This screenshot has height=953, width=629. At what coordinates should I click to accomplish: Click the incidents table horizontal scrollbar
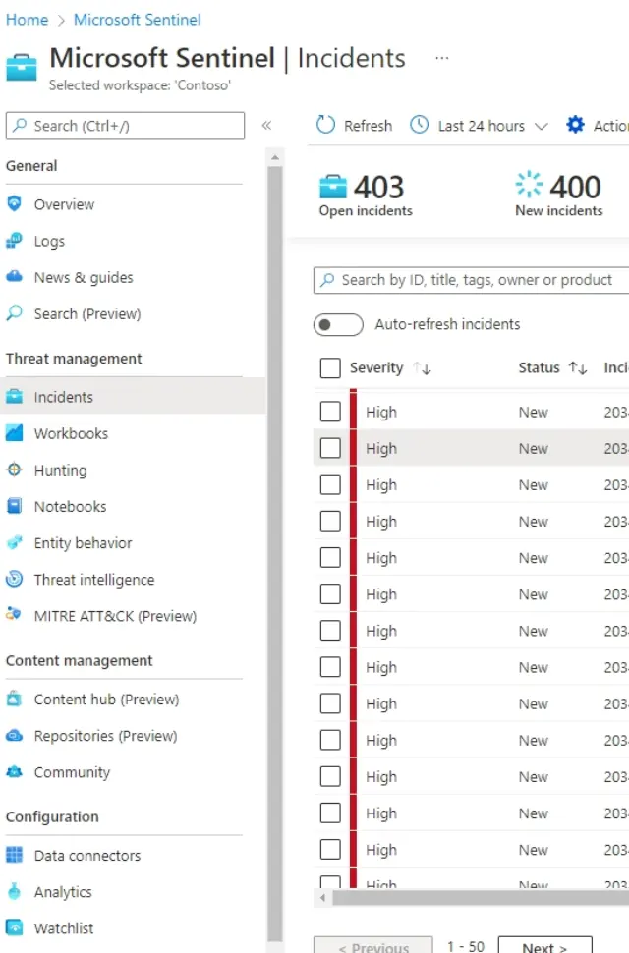481,898
